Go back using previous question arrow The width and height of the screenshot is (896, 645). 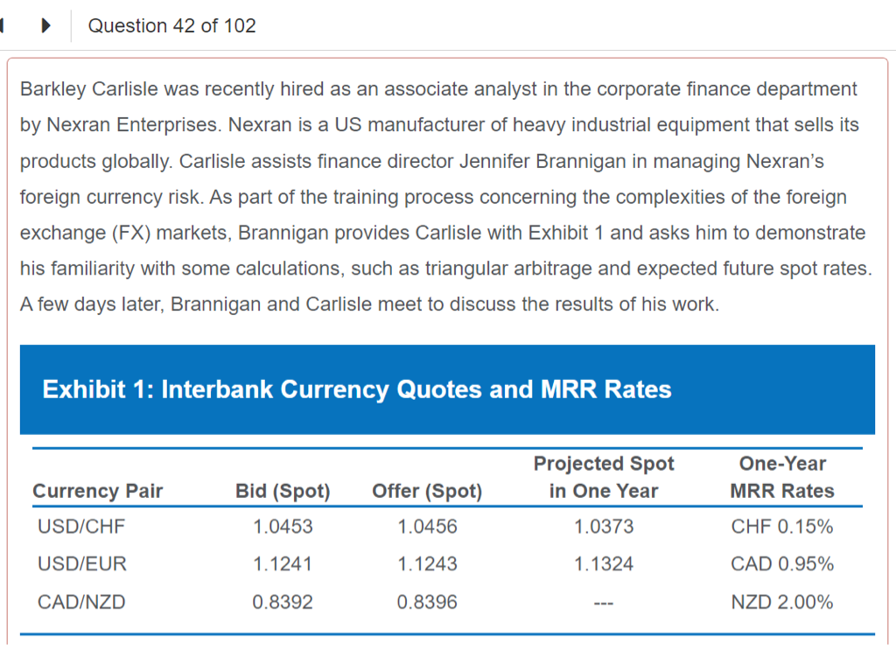(3, 25)
